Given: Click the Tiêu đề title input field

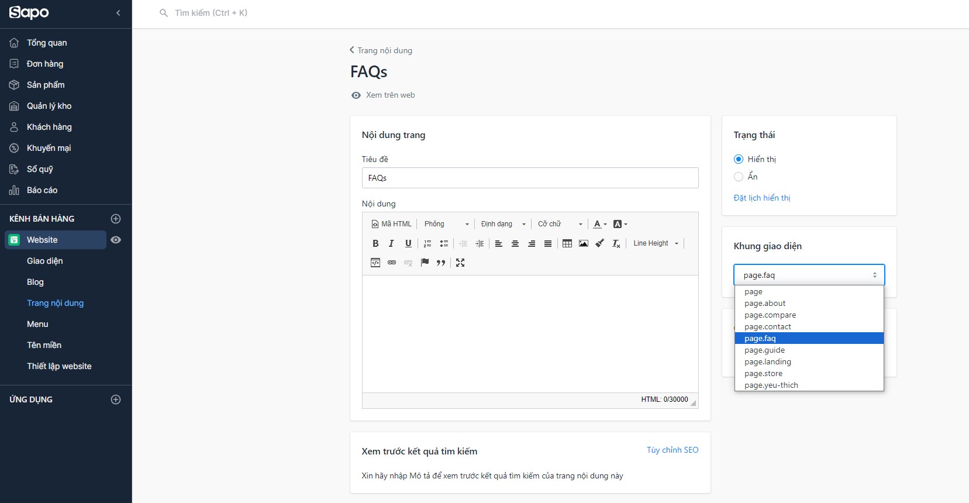Looking at the screenshot, I should point(530,178).
